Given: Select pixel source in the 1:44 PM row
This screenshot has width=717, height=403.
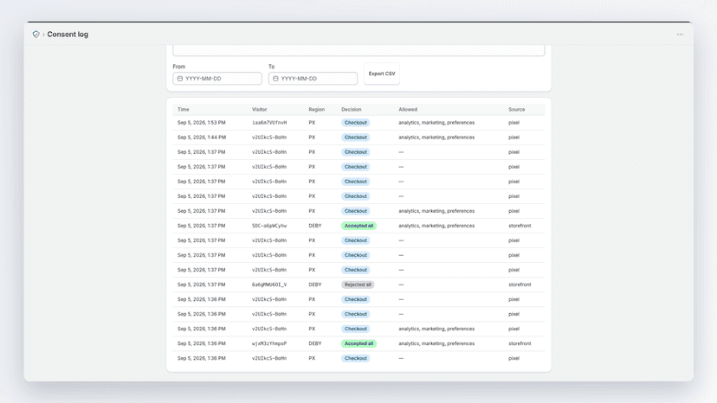Looking at the screenshot, I should [x=514, y=138].
